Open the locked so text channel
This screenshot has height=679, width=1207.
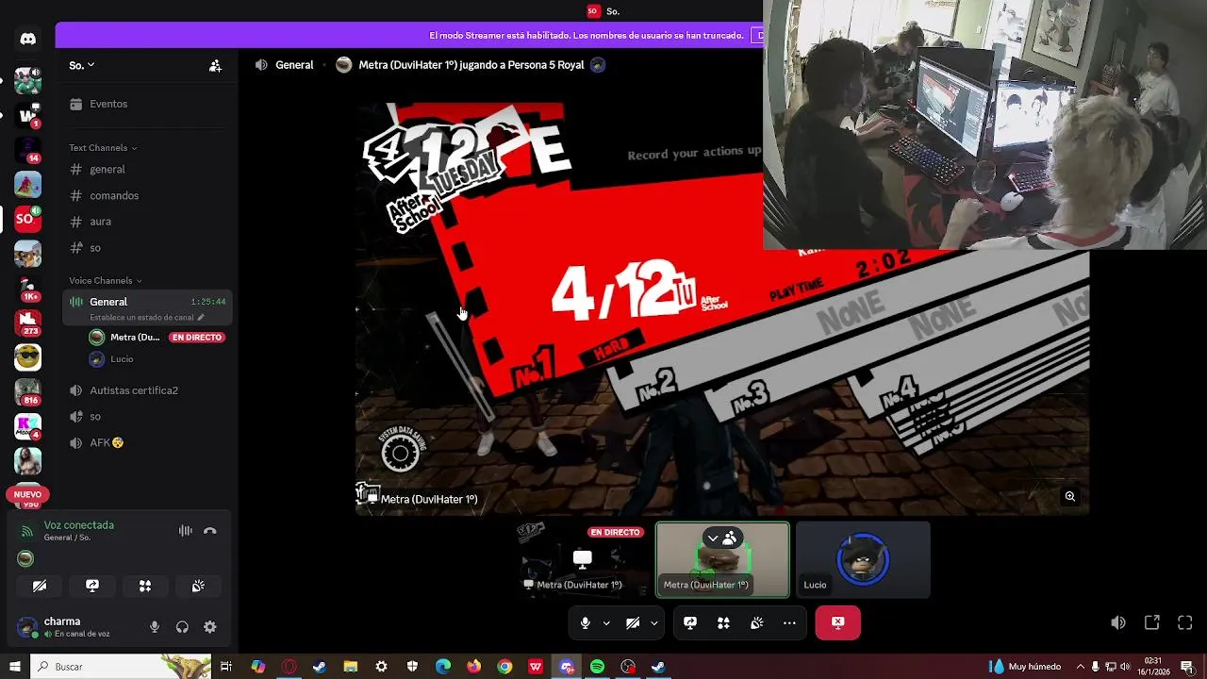click(147, 248)
